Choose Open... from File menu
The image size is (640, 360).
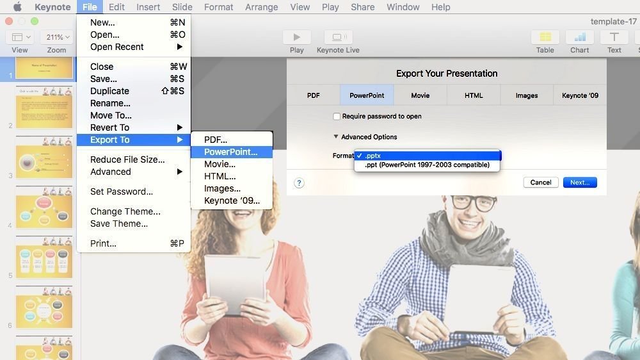click(134, 35)
